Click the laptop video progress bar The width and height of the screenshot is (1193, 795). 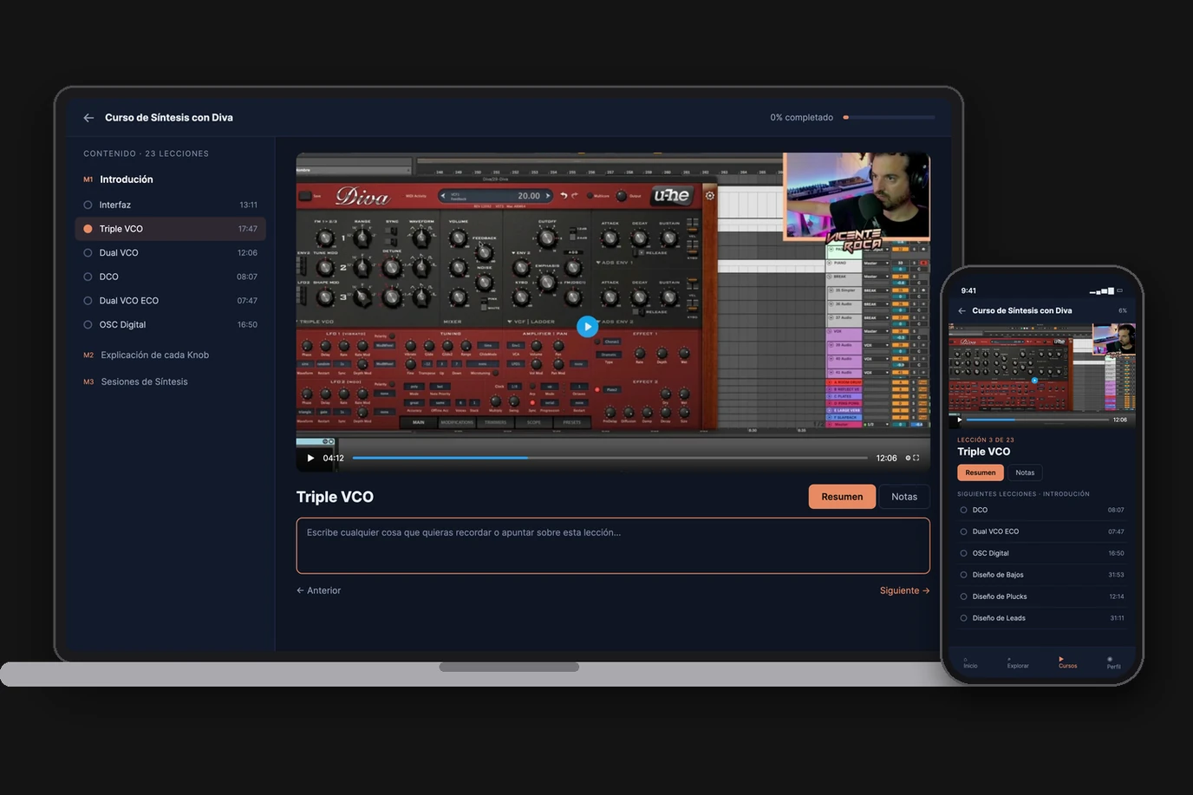(610, 458)
